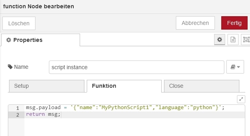This screenshot has width=250, height=136.
Task: Expand the code editor to full size
Action: point(241,99)
